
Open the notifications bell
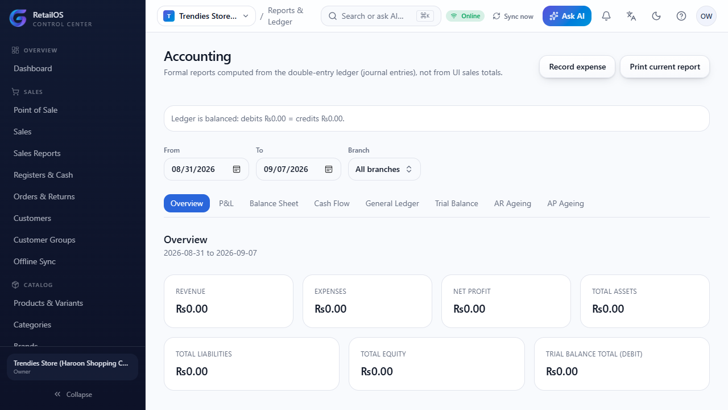(606, 16)
